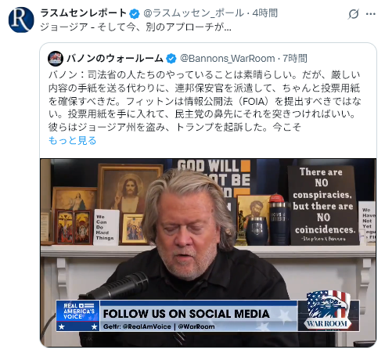Image resolution: width=385 pixels, height=353 pixels.
Task: Open the three-dot more options menu
Action: (x=371, y=14)
